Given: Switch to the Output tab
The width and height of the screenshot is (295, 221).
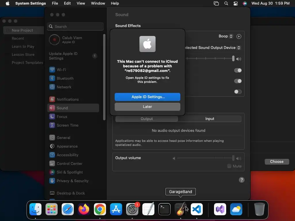Looking at the screenshot, I should [x=147, y=119].
